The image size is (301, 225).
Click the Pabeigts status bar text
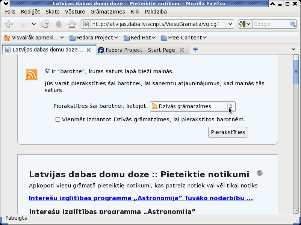point(16,218)
